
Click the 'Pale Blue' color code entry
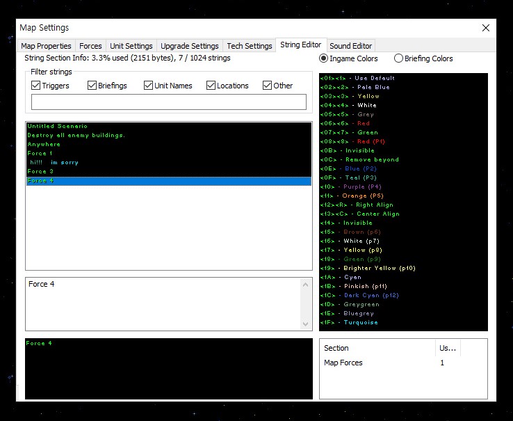click(x=355, y=87)
